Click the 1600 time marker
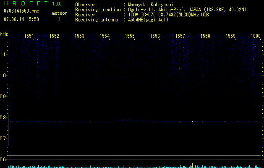The image size is (264, 168). (256, 36)
